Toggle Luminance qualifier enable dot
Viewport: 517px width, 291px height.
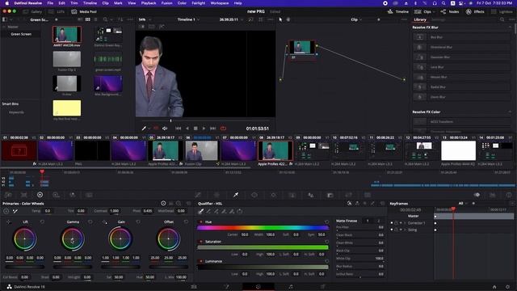[x=201, y=261]
